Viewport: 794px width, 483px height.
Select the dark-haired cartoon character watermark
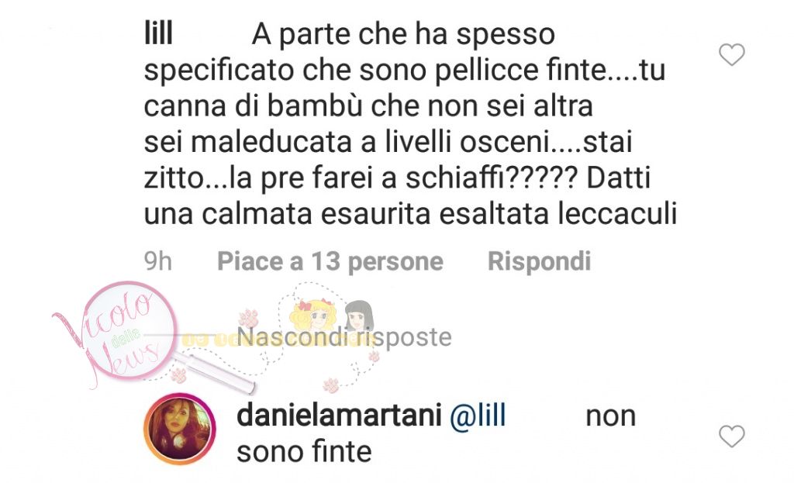359,316
